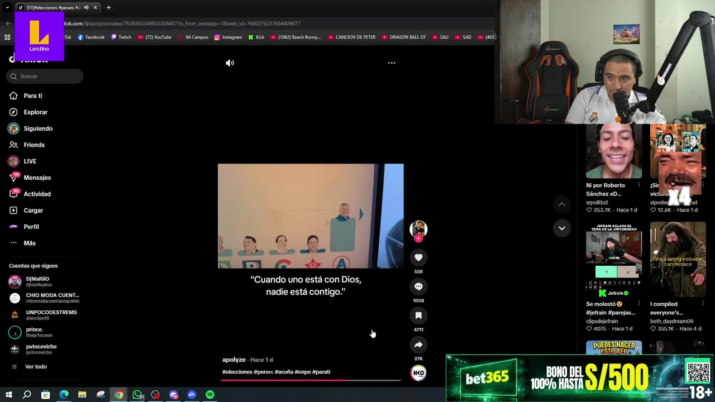Click the #elecciones hashtag
Screen dimensions: 715x402
237,372
